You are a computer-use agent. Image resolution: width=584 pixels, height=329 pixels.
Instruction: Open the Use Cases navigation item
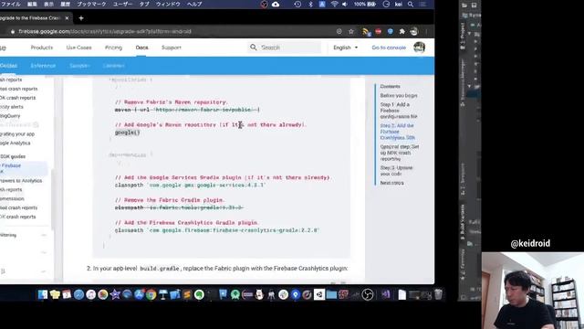[x=79, y=48]
